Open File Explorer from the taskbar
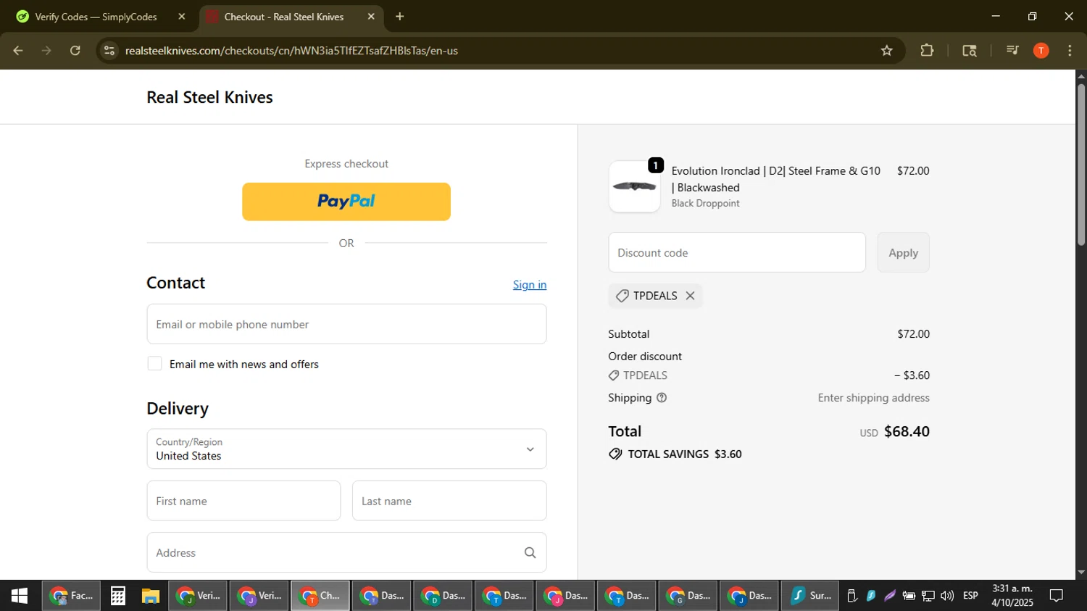This screenshot has width=1087, height=611. point(150,596)
